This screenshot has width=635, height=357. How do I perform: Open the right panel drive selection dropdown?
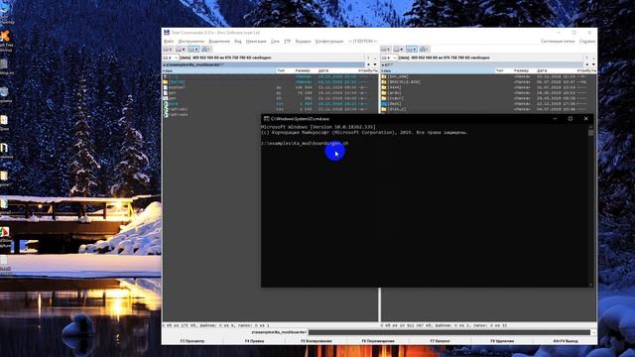tap(389, 58)
